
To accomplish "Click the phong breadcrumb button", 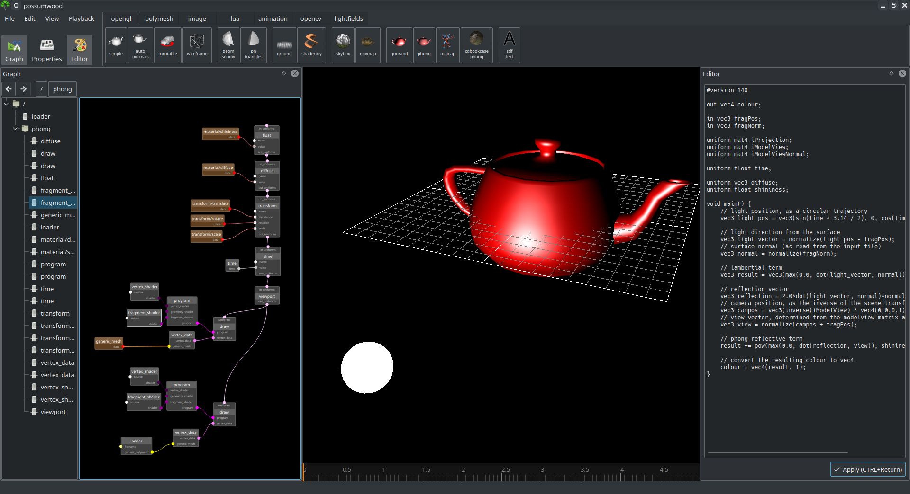I will pos(62,89).
